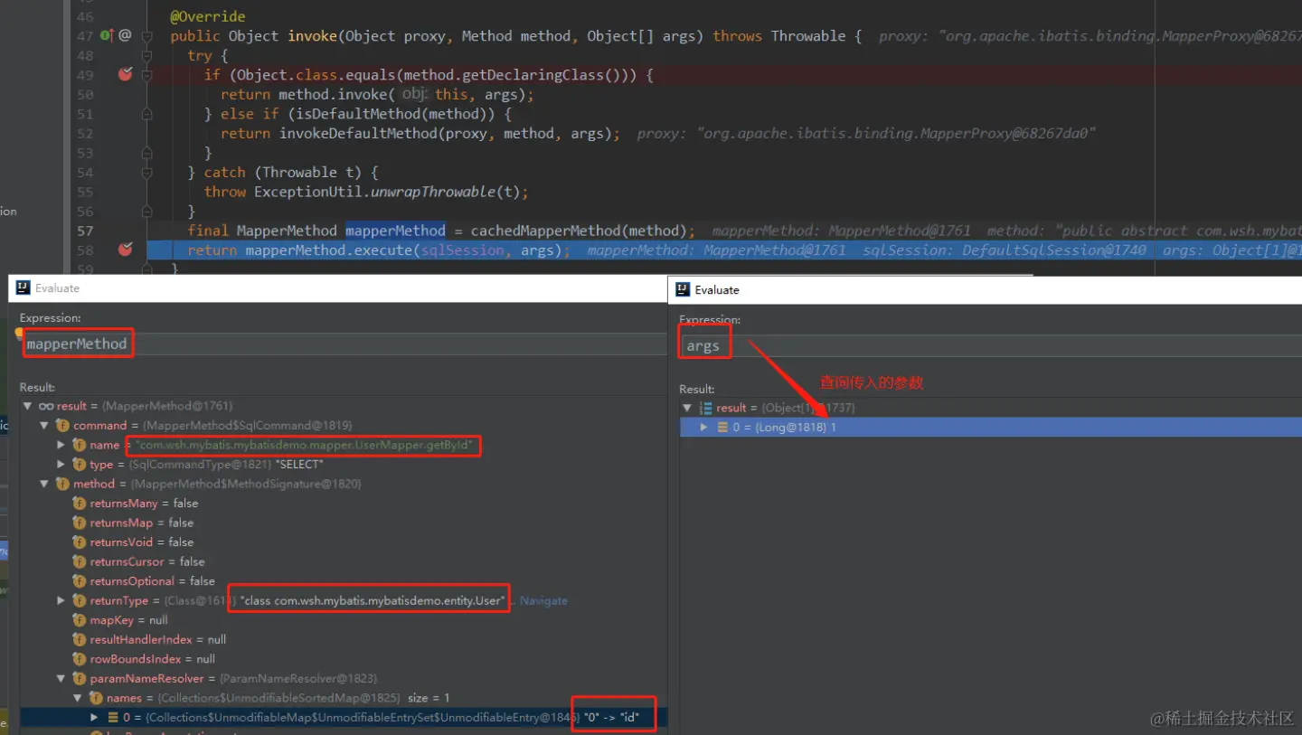The width and height of the screenshot is (1302, 735).
Task: Expand the name node under command
Action: [61, 445]
